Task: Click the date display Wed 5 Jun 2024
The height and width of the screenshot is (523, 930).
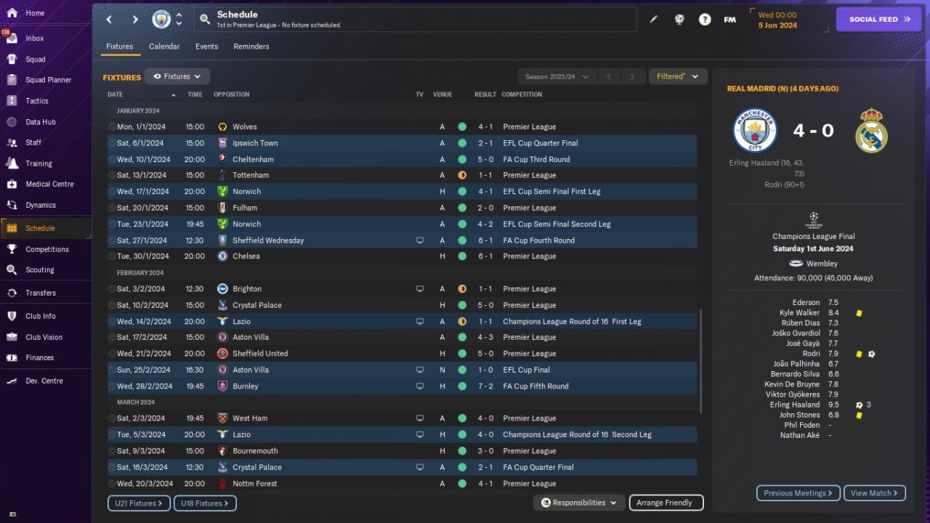Action: [x=777, y=20]
